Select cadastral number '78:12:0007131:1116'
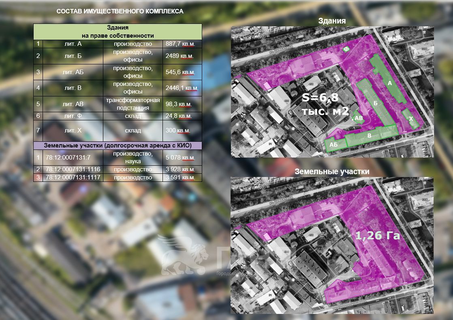The height and width of the screenshot is (320, 453). coord(73,169)
